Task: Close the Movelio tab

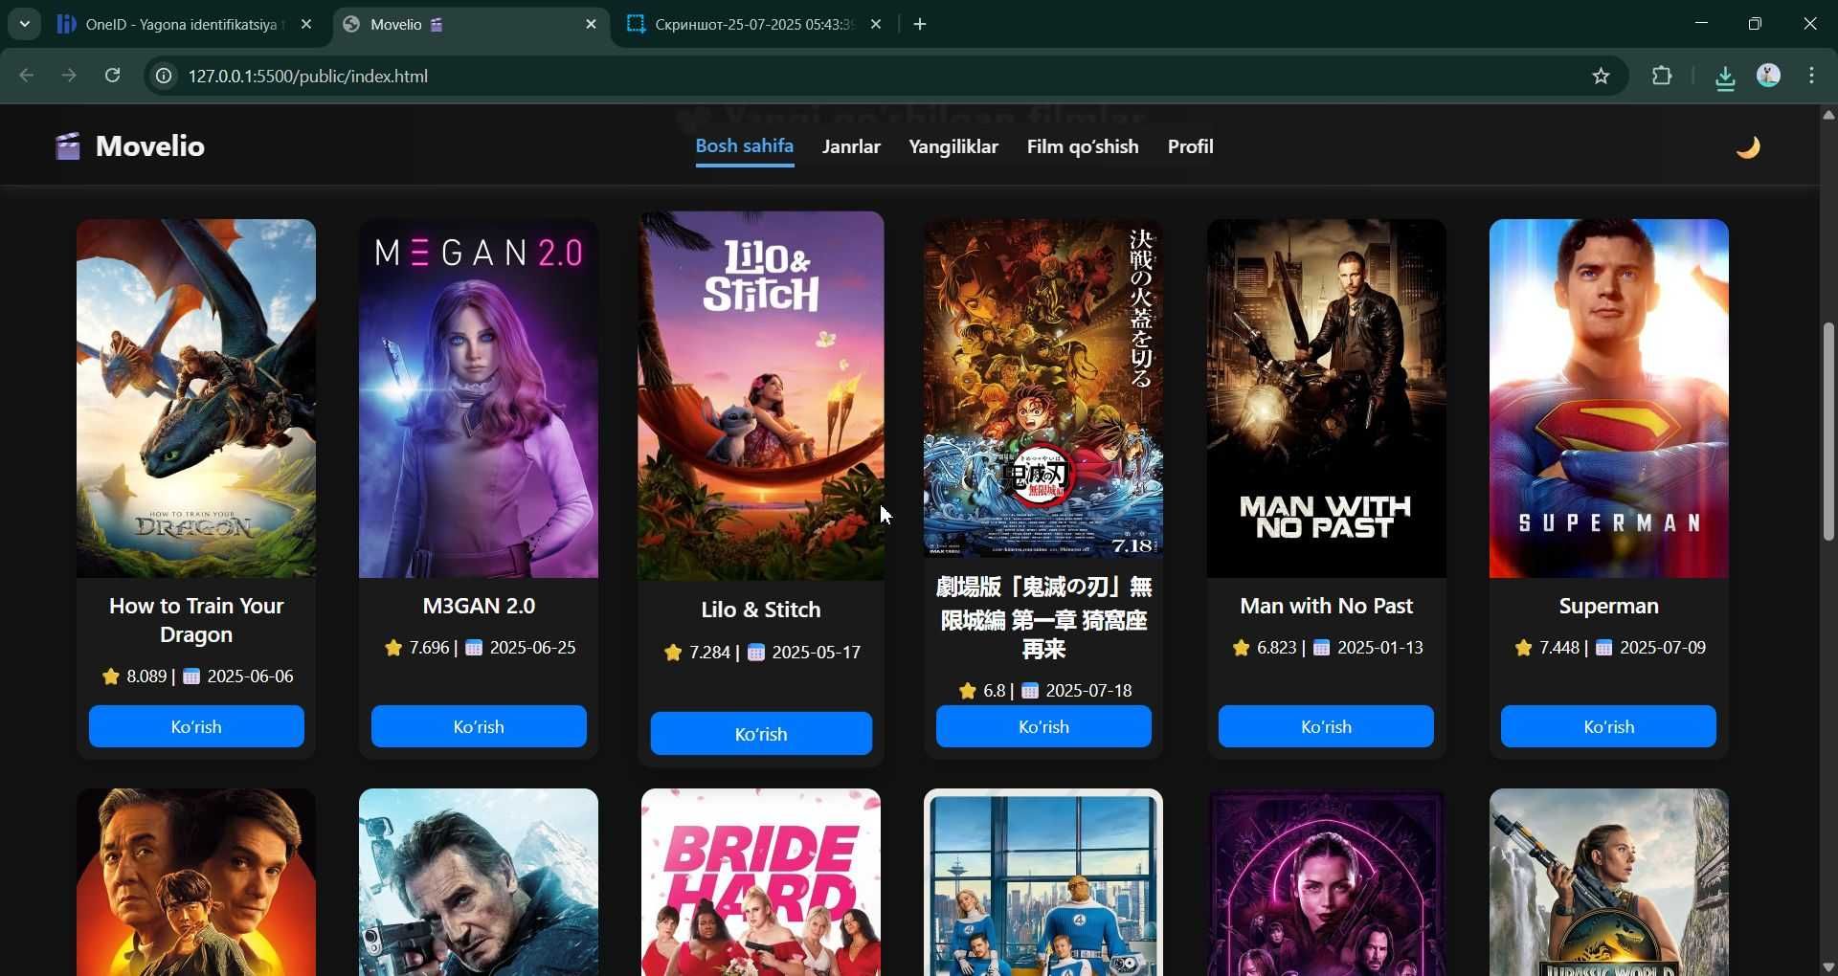Action: point(591,25)
